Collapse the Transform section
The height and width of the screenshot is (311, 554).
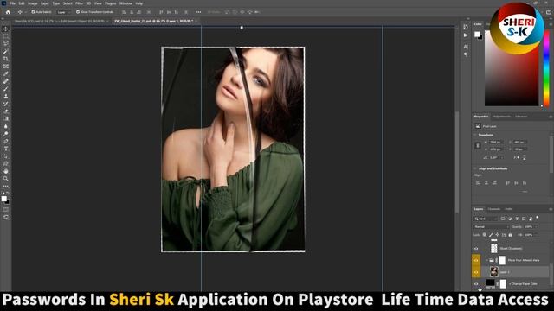pyautogui.click(x=475, y=135)
